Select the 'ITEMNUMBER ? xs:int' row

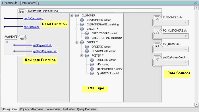click(109, 69)
